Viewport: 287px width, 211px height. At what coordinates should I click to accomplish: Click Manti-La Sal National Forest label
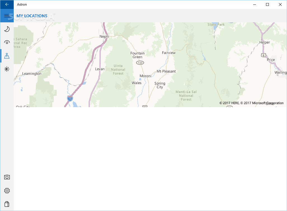pyautogui.click(x=186, y=95)
